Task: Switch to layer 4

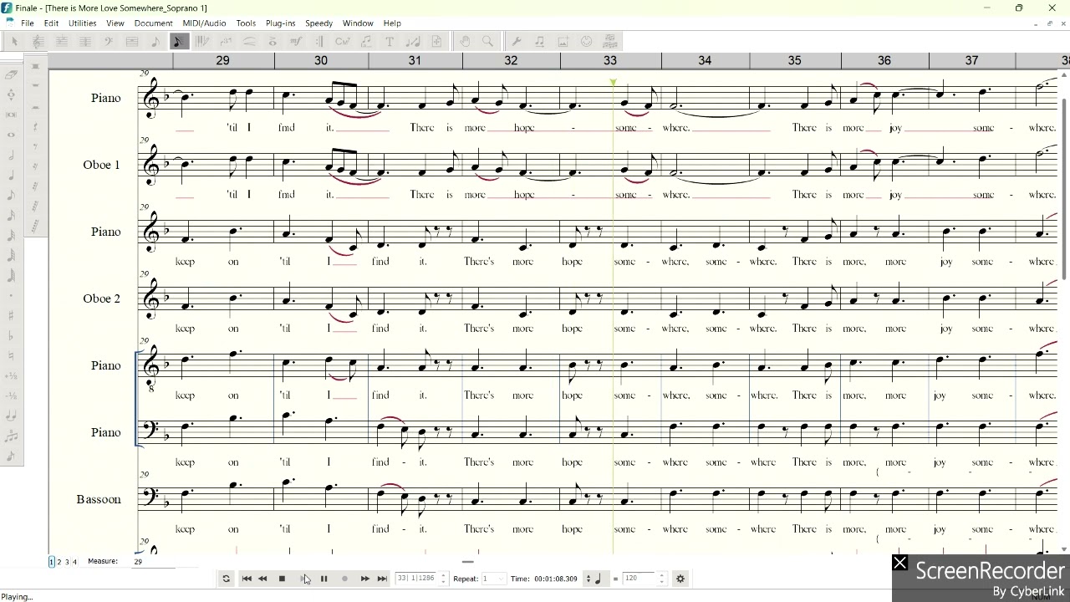Action: tap(74, 562)
